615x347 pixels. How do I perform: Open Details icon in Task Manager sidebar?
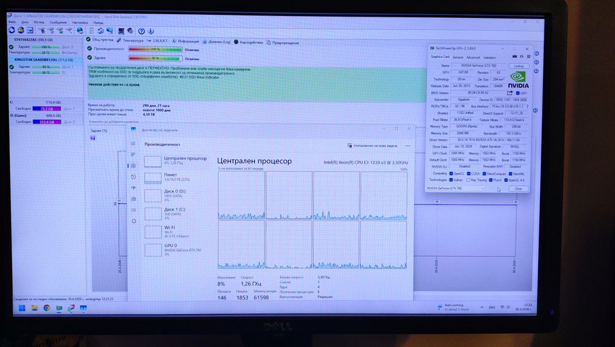point(133,210)
